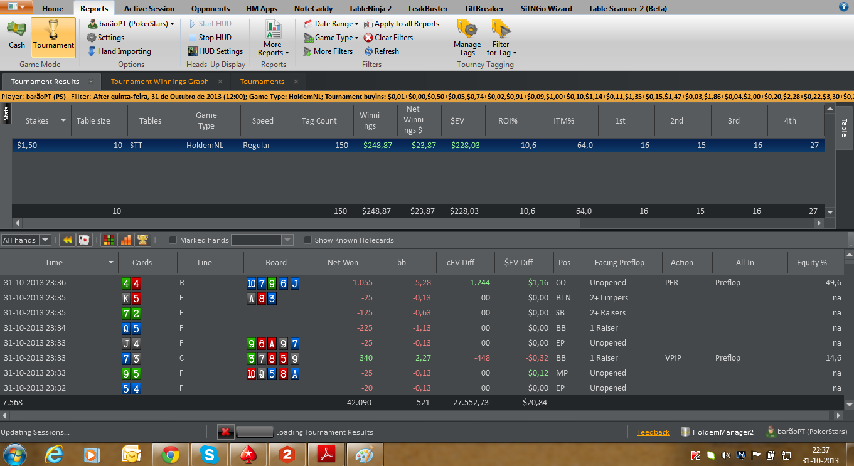Click the colored grid matrix icon

point(109,240)
